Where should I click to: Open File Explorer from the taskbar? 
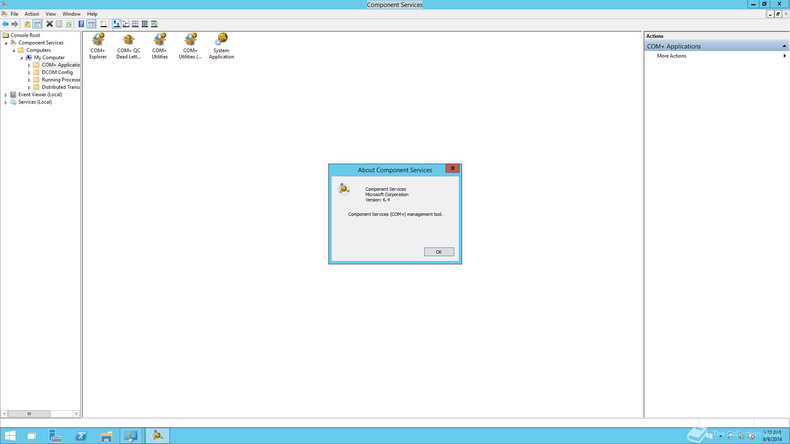(106, 436)
